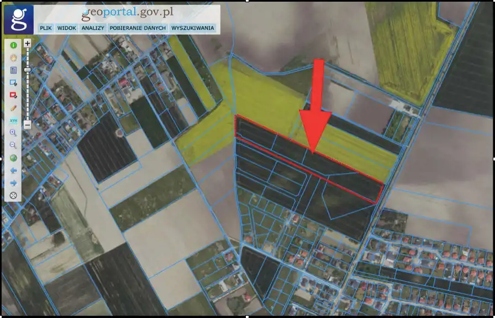
Task: Expand the POBIERANIE DANYCH menu
Action: pyautogui.click(x=137, y=28)
